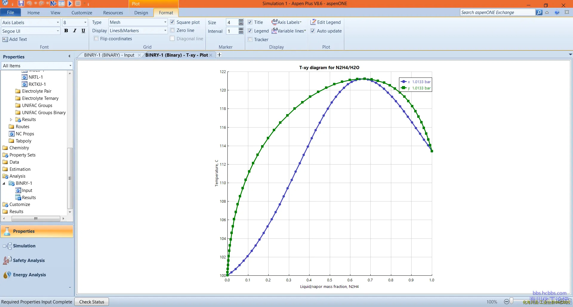Switch to BINRY-1 (BINARY) - Input tab

coord(109,55)
